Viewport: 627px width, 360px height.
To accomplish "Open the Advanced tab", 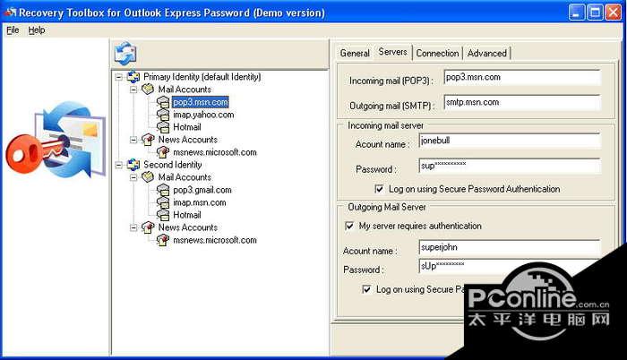I will (487, 53).
